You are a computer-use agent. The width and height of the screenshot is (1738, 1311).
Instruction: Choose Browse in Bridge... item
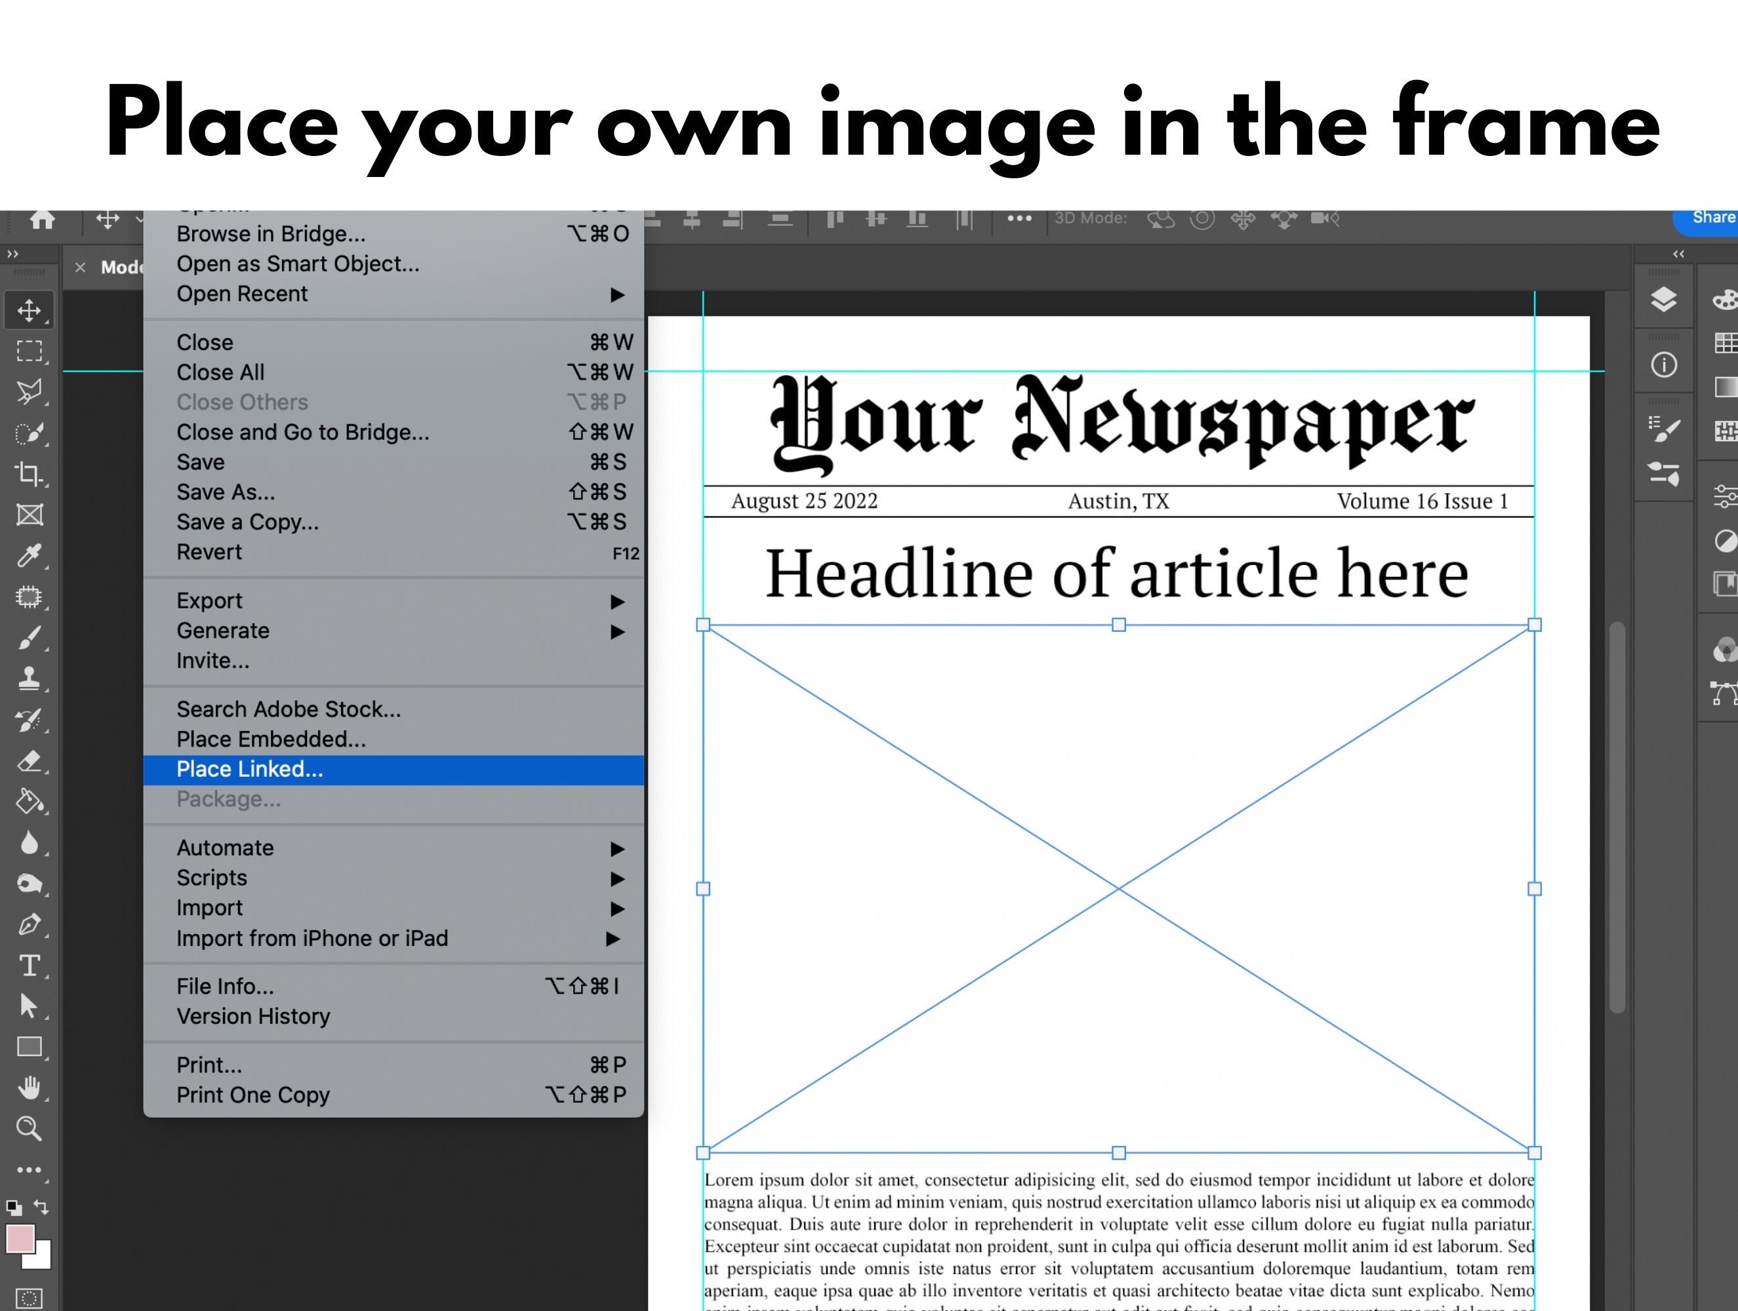pyautogui.click(x=394, y=234)
